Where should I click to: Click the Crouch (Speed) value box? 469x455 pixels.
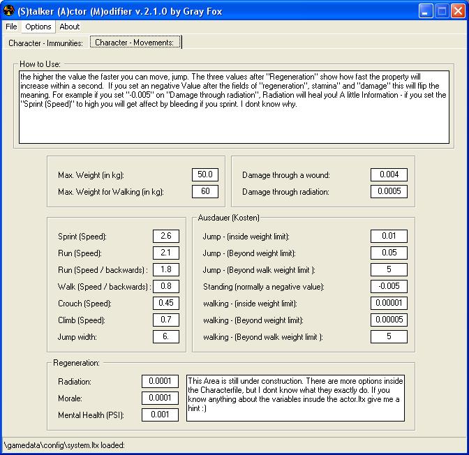(x=166, y=304)
